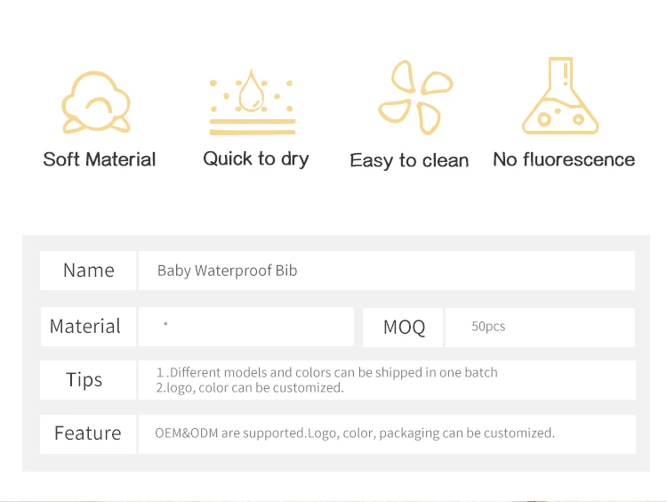Click the Easy to clean caption
This screenshot has width=667, height=502.
pos(409,160)
